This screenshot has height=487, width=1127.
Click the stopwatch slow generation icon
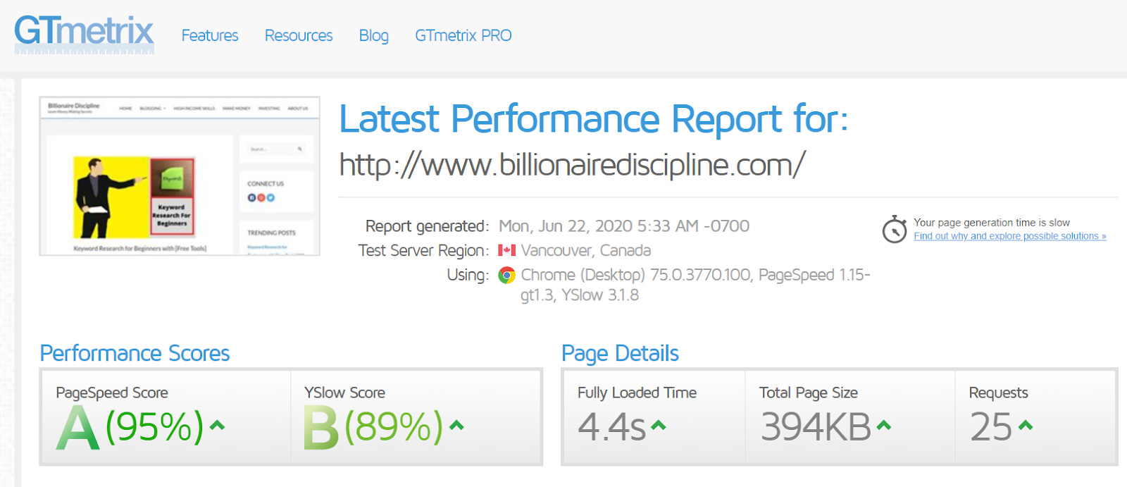point(895,230)
